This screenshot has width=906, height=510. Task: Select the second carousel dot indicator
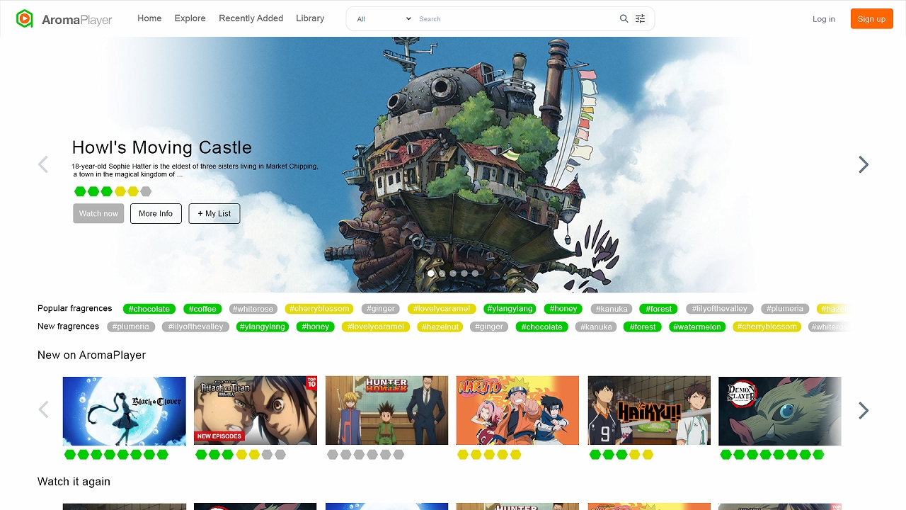[x=442, y=273]
